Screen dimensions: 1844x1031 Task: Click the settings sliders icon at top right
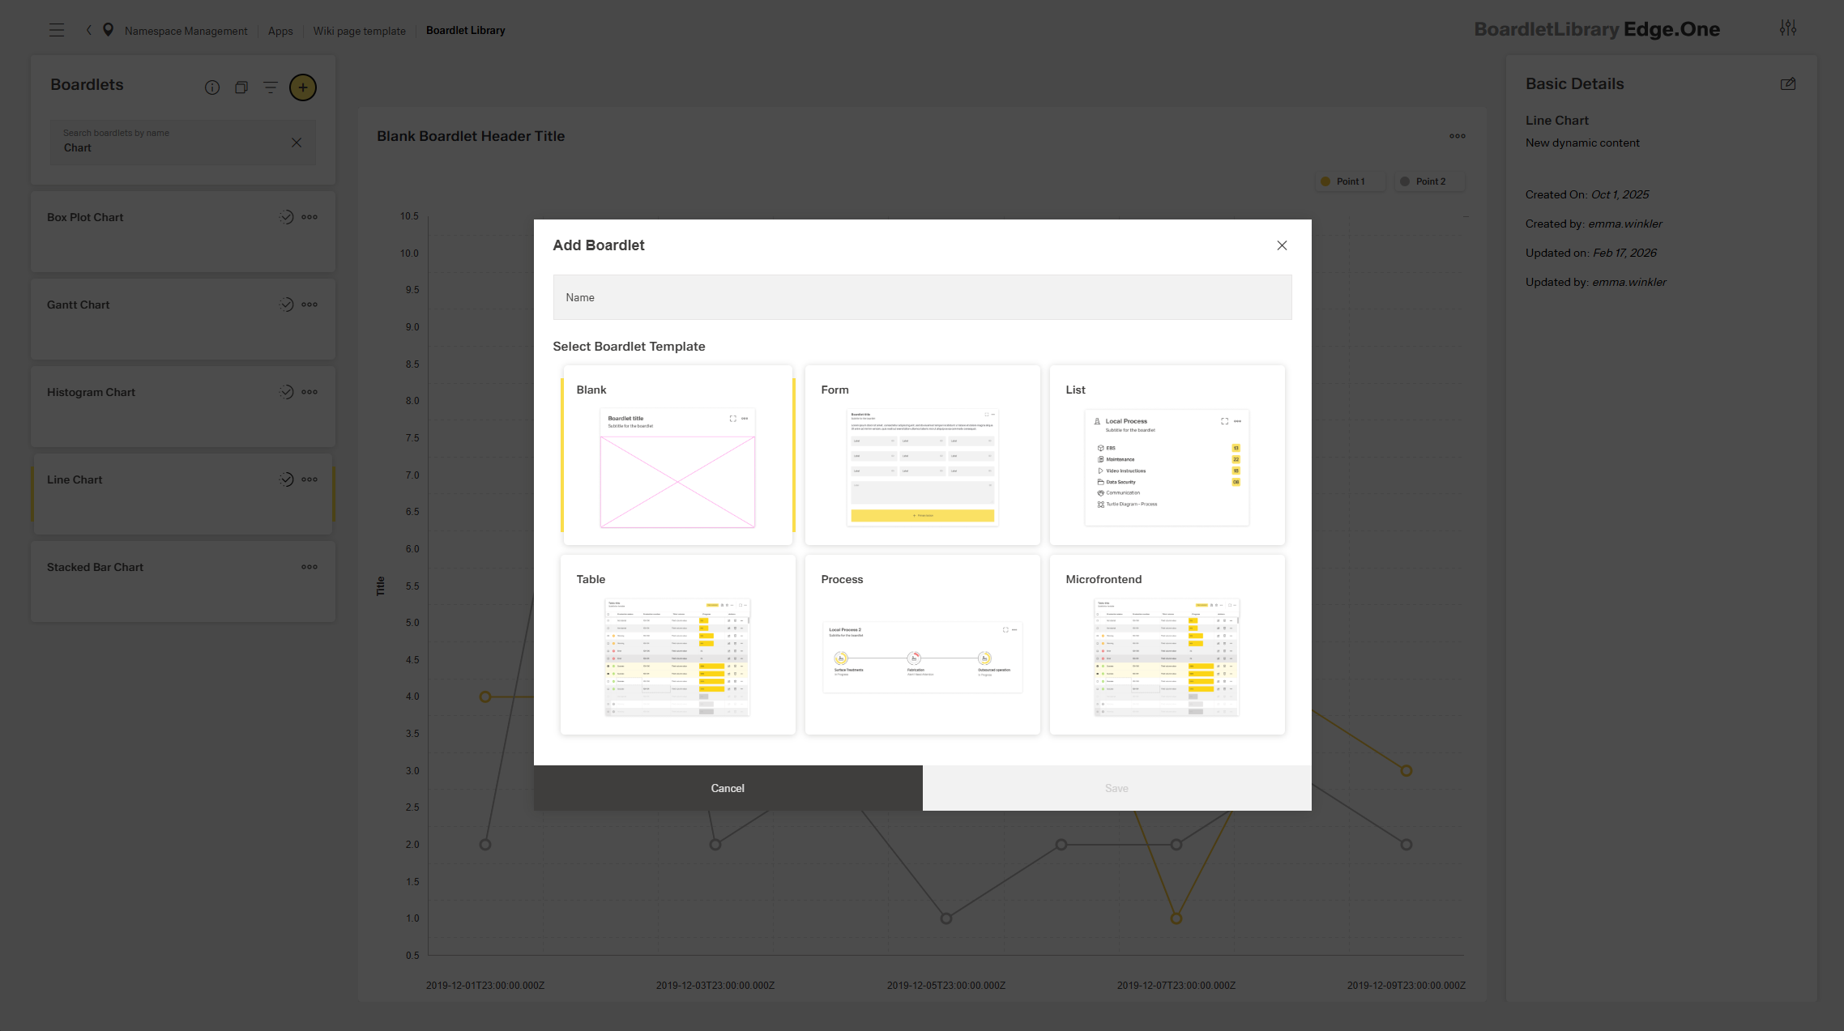click(x=1788, y=28)
